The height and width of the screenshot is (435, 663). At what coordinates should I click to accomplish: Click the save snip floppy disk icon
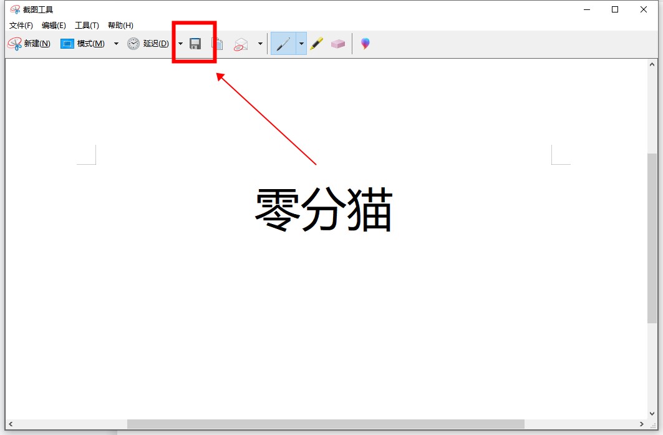coord(195,44)
